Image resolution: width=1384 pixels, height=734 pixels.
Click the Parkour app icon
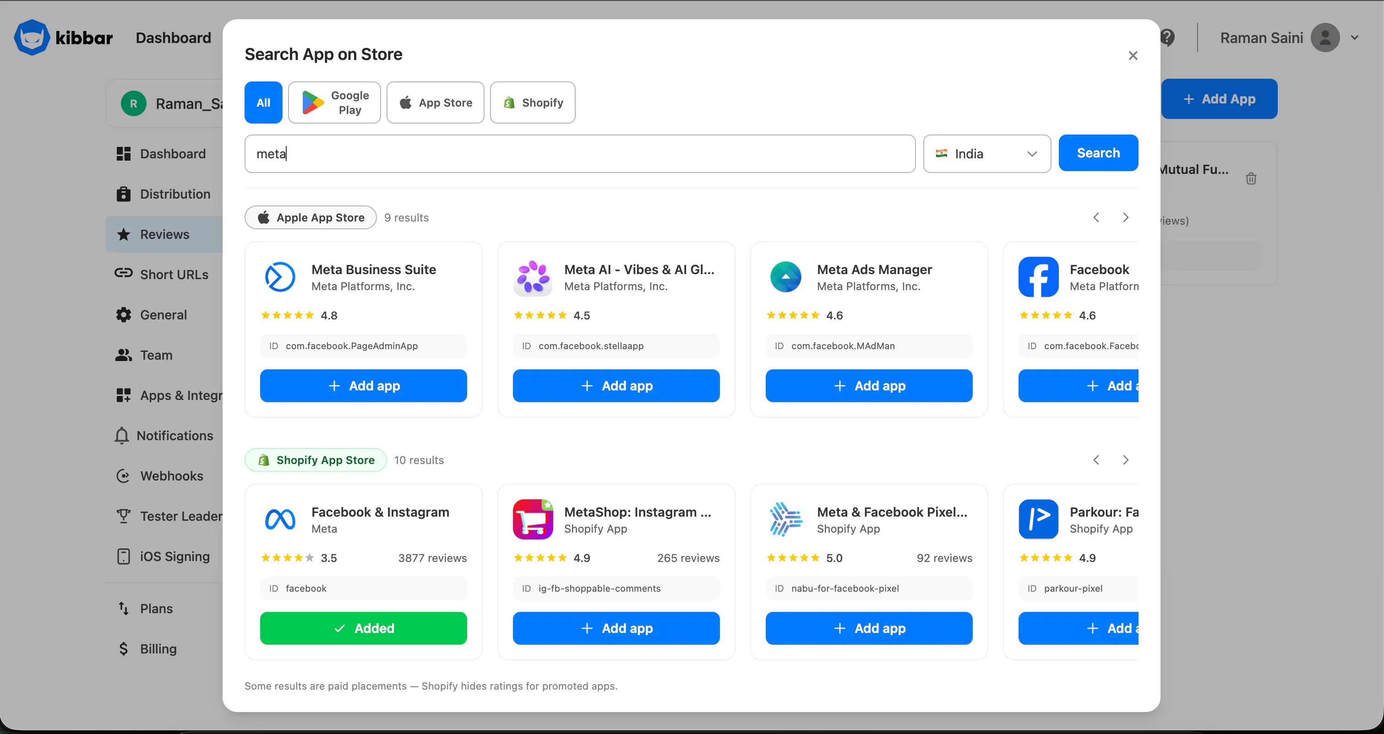point(1039,519)
